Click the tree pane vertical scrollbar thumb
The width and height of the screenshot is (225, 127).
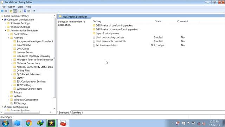(54, 58)
